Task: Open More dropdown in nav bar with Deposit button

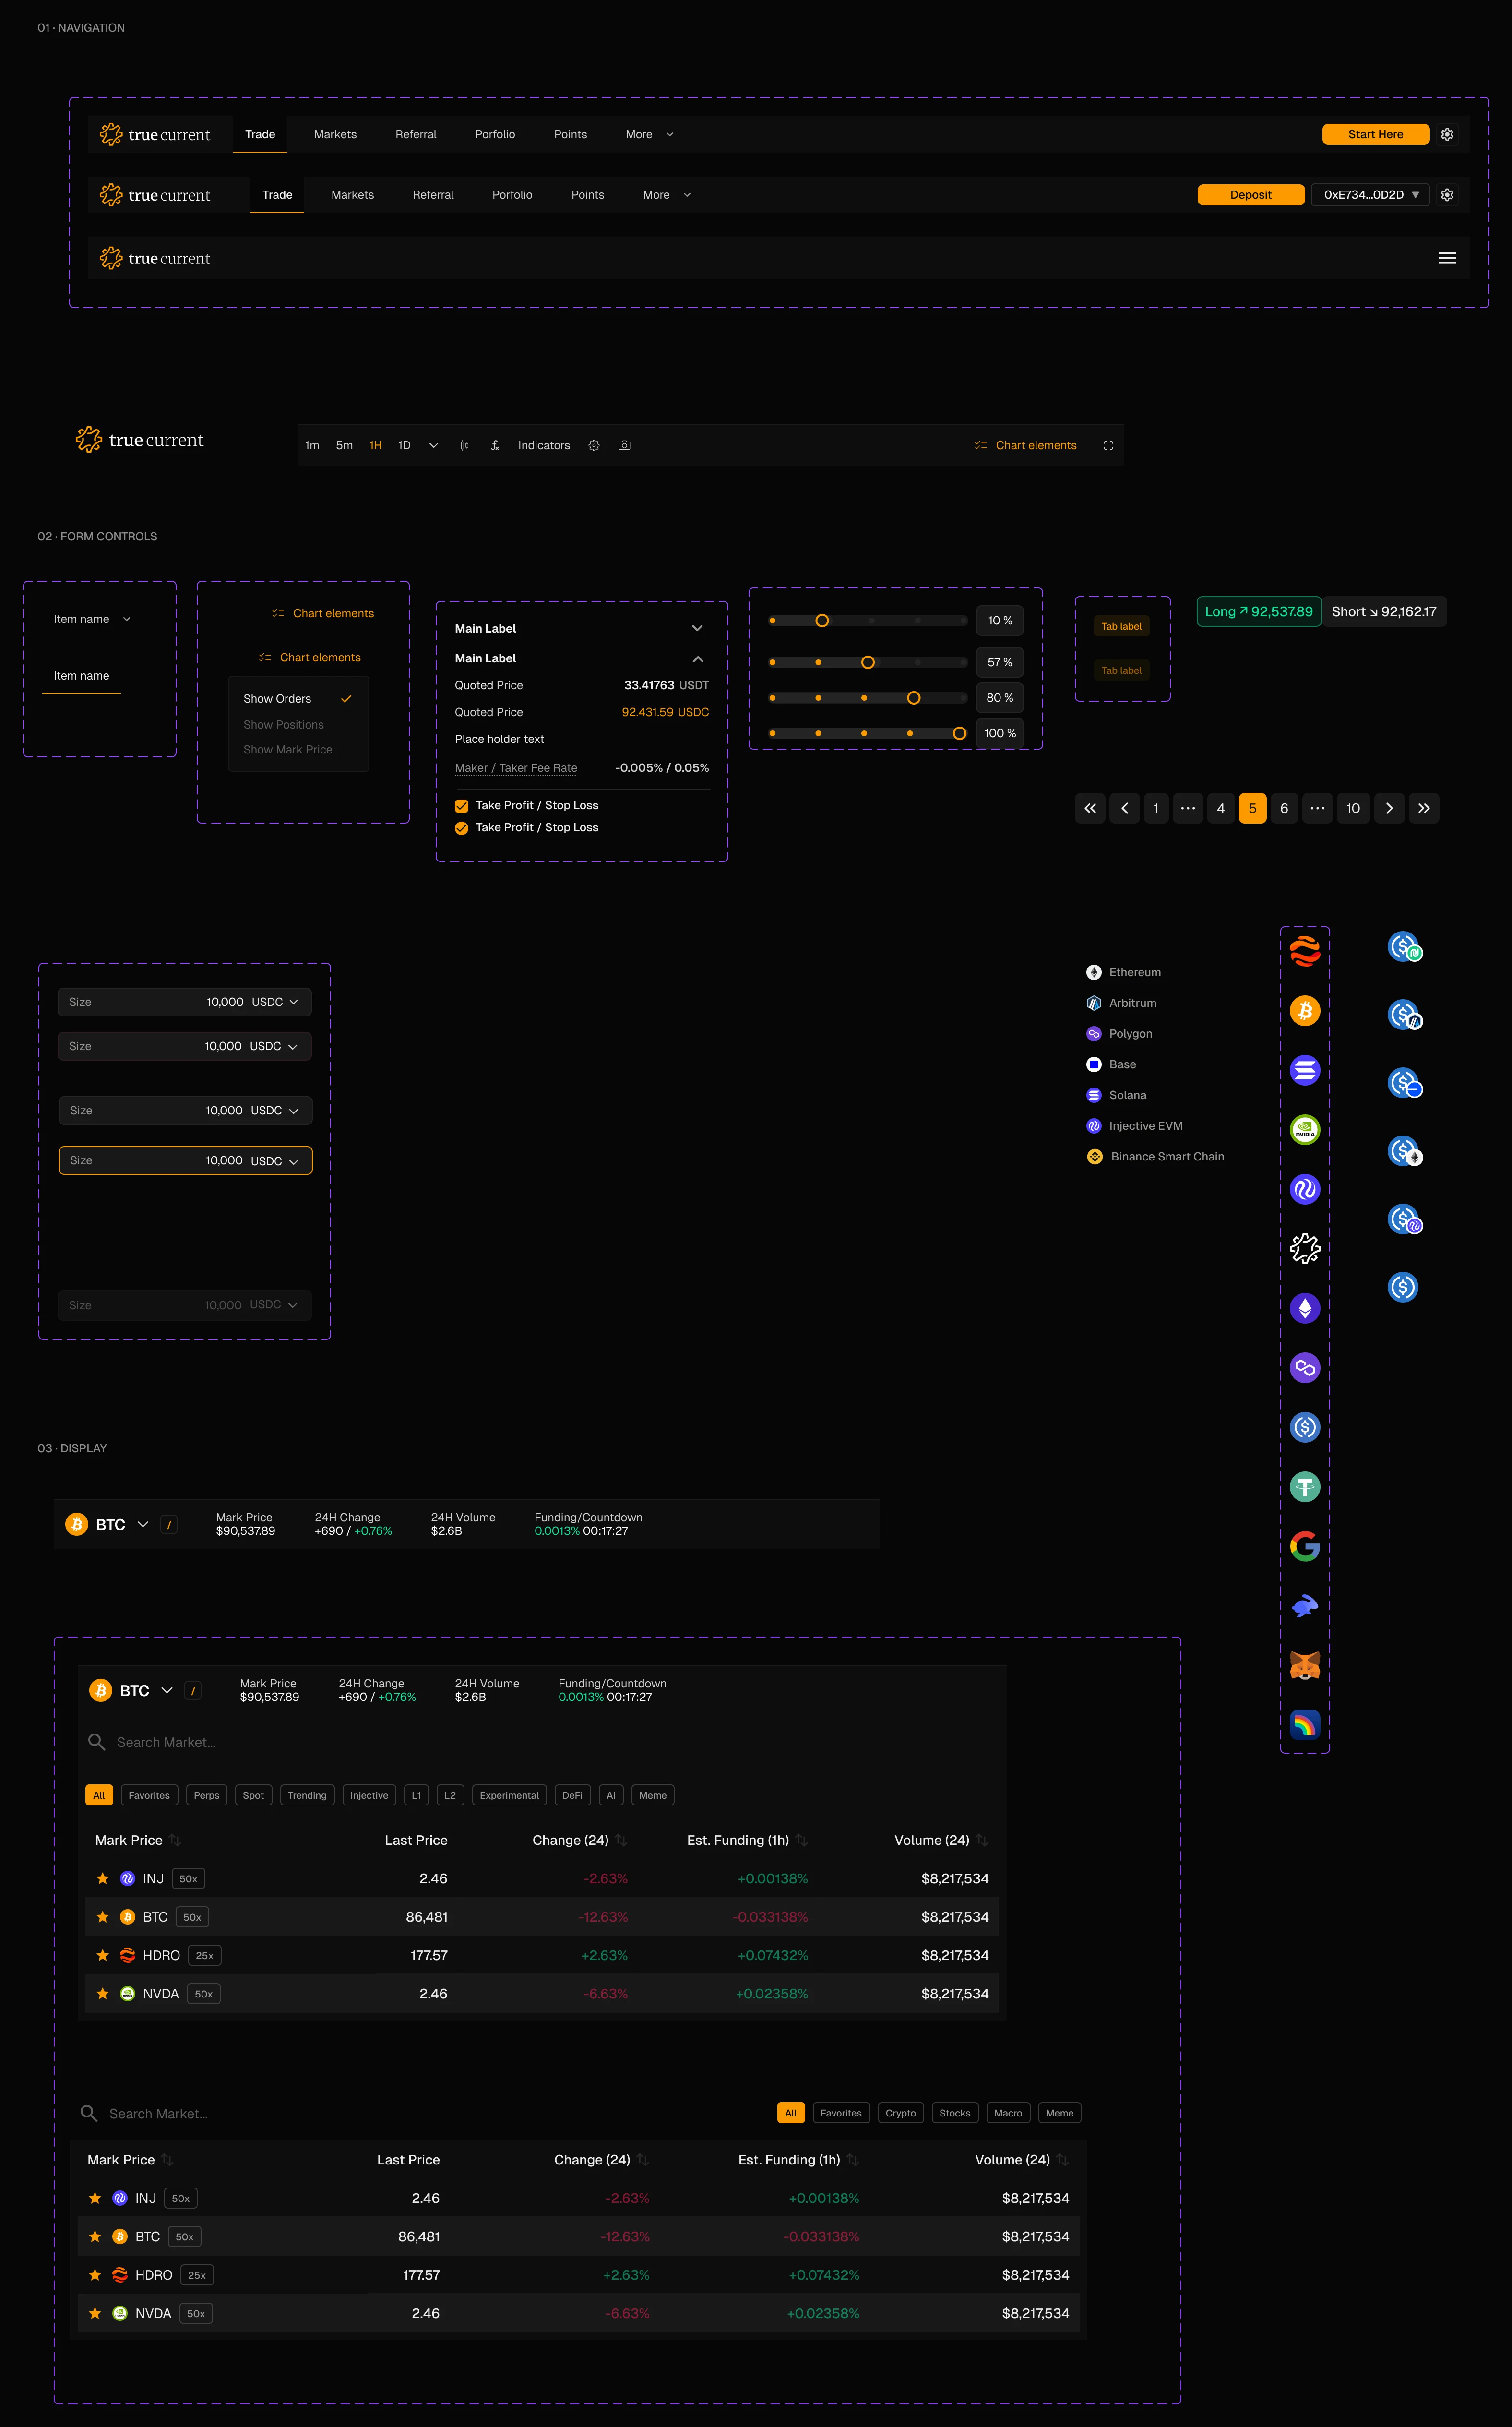Action: point(667,195)
